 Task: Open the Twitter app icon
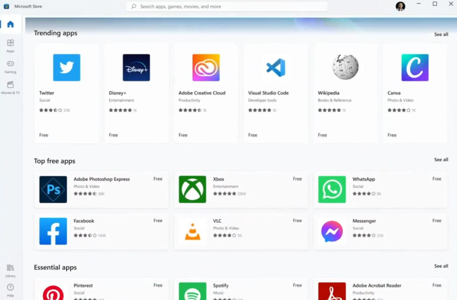point(66,68)
